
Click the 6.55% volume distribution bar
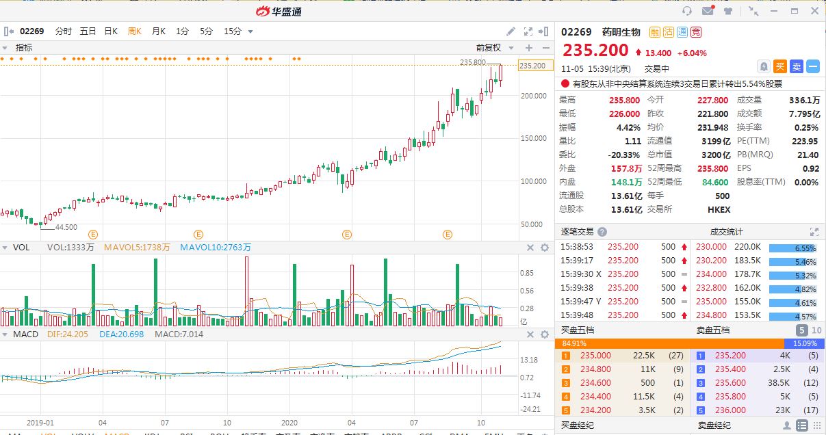point(793,248)
